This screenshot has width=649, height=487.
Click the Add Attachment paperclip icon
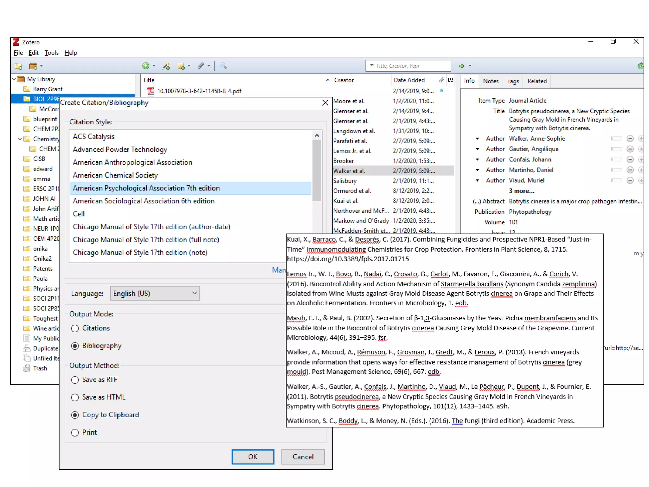coord(201,66)
